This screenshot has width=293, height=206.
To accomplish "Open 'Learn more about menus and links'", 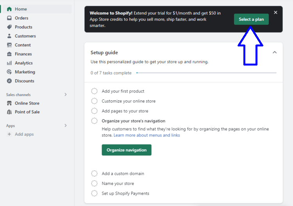I will 146,135.
